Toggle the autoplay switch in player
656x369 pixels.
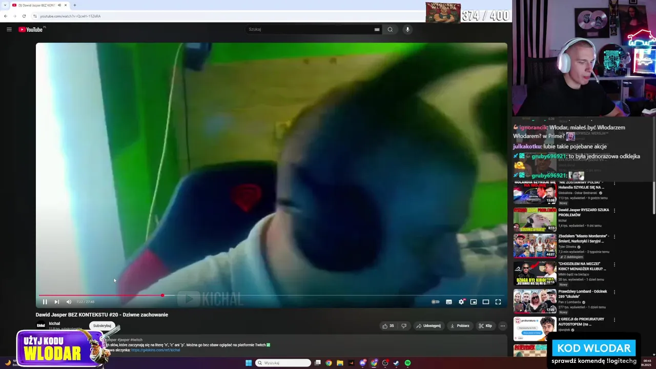(x=436, y=302)
